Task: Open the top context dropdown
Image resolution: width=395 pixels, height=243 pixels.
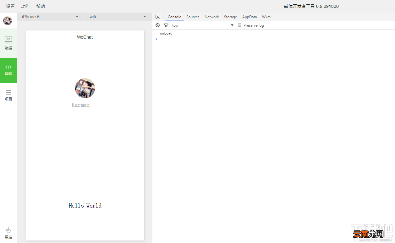Action: pos(203,25)
